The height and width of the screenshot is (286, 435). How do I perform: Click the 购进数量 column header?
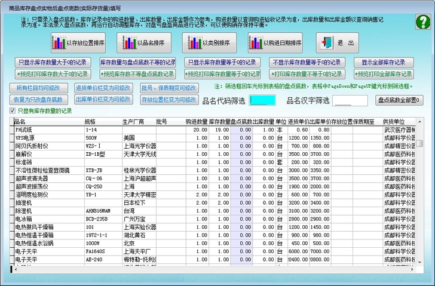[x=197, y=122]
